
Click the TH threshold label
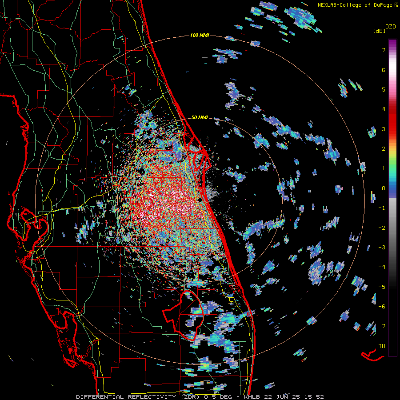[x=382, y=346]
